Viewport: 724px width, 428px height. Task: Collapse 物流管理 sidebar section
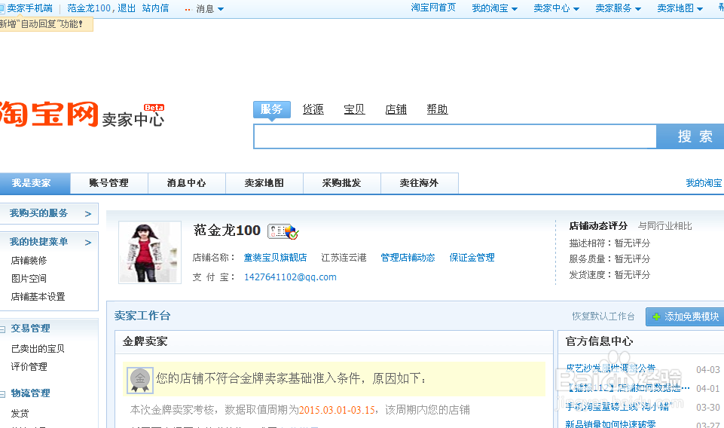pyautogui.click(x=3, y=394)
